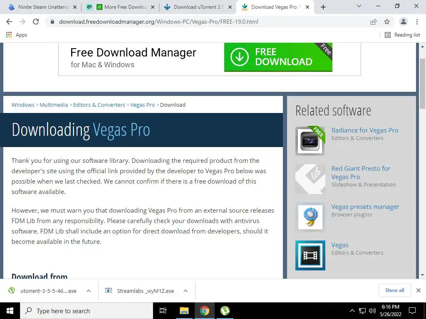426x319 pixels.
Task: Open the Chrome three-dot menu
Action: pos(417,22)
